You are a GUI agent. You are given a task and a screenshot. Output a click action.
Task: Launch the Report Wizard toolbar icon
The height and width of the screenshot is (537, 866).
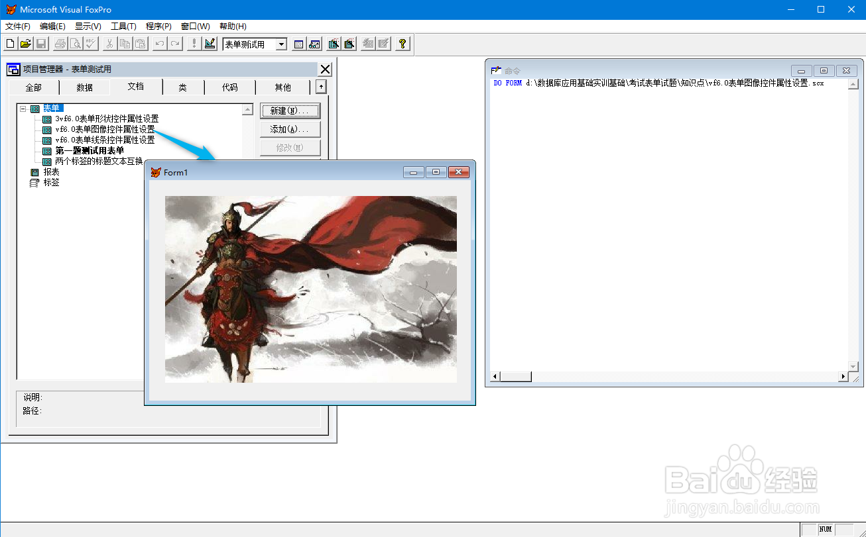click(349, 44)
